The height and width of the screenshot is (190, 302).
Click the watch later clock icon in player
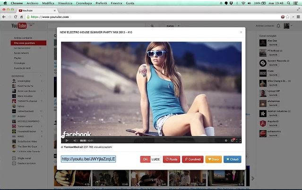coord(226,140)
